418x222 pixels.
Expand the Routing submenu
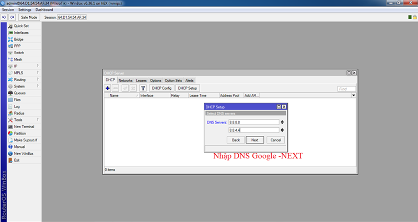click(20, 80)
